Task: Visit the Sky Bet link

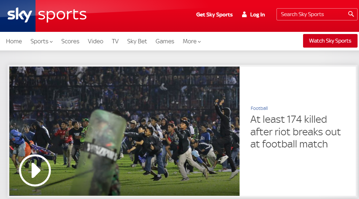Action: click(x=137, y=41)
